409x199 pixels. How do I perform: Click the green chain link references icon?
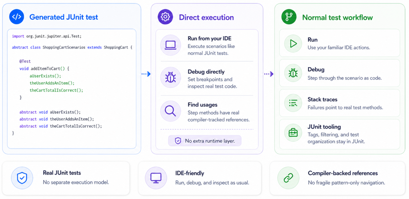pos(288,178)
